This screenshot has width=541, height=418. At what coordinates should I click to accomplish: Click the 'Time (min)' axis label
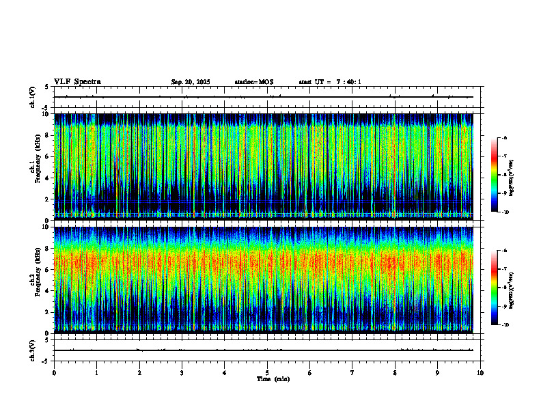(273, 379)
